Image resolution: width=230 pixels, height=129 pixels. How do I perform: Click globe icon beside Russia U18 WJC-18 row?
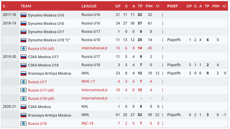click(23, 123)
